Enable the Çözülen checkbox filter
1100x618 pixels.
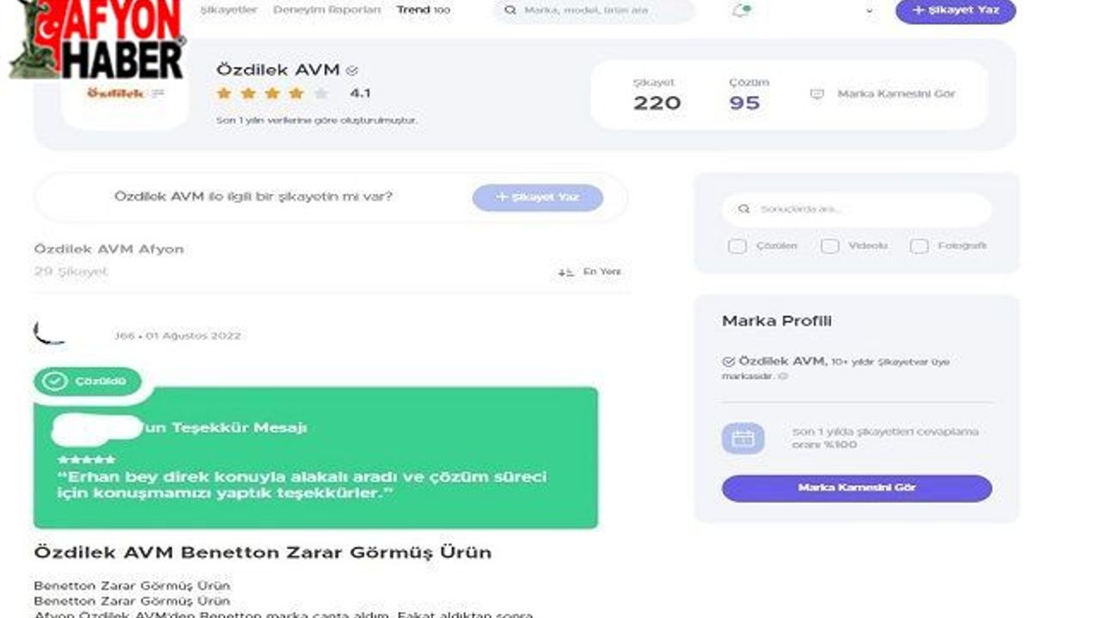coord(737,246)
